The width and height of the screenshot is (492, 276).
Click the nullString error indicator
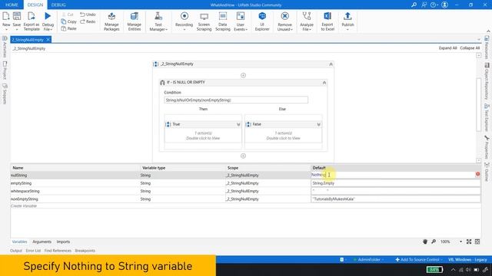pyautogui.click(x=477, y=174)
